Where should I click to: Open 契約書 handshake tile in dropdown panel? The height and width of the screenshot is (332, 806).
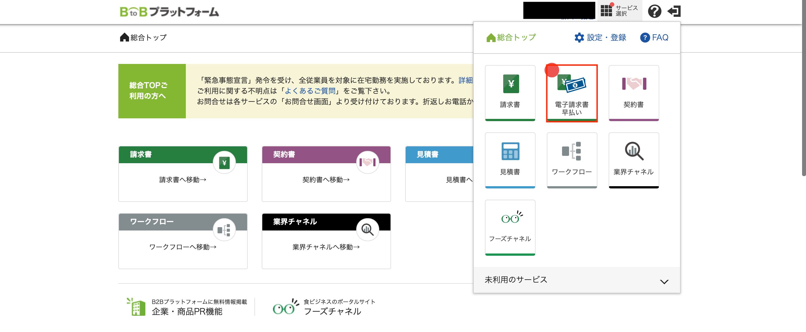coord(634,93)
